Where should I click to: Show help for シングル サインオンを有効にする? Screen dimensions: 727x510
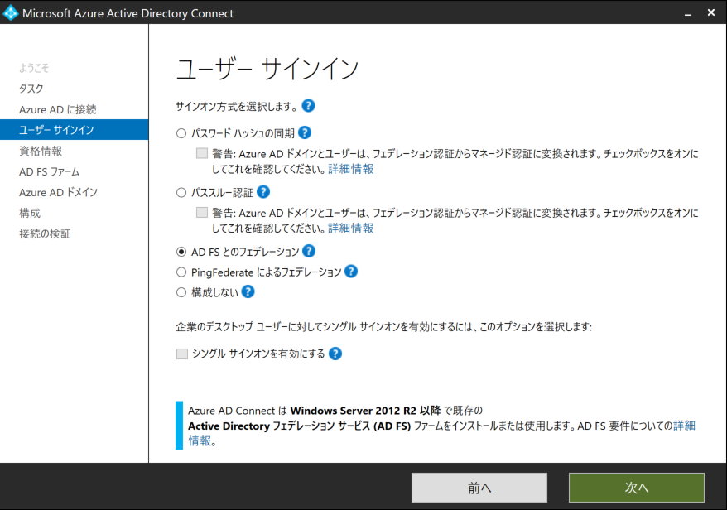(x=335, y=354)
